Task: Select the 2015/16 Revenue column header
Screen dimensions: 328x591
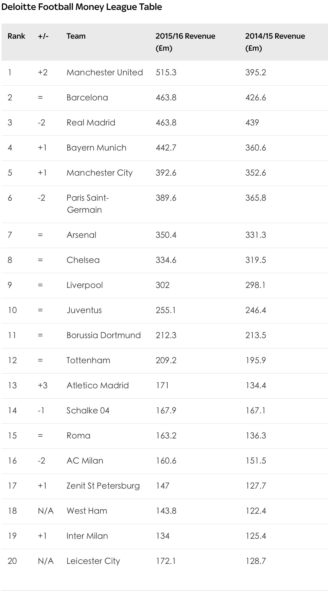Action: tap(185, 42)
